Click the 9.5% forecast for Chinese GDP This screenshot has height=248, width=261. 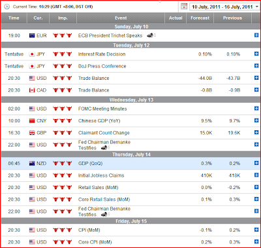pos(207,121)
